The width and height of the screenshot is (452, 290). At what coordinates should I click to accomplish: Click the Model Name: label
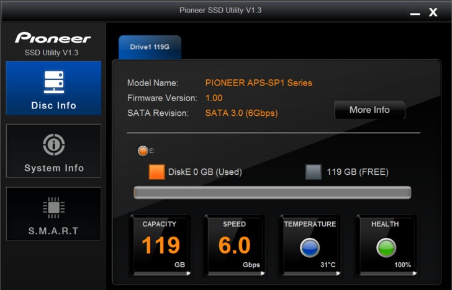click(153, 83)
